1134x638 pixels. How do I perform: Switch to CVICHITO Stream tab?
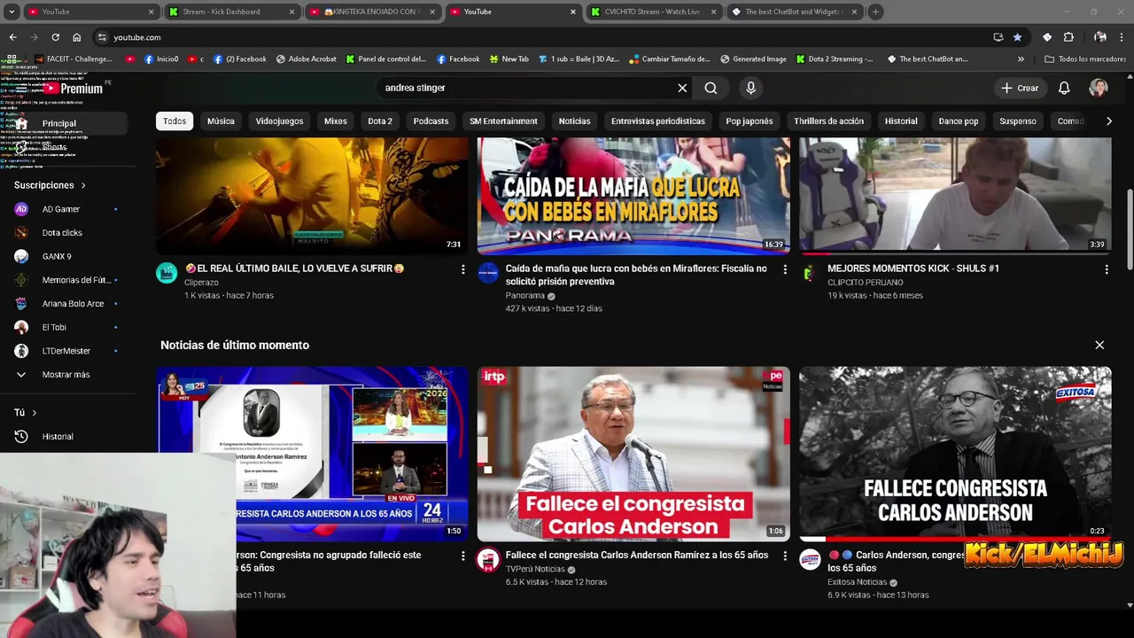tap(654, 12)
